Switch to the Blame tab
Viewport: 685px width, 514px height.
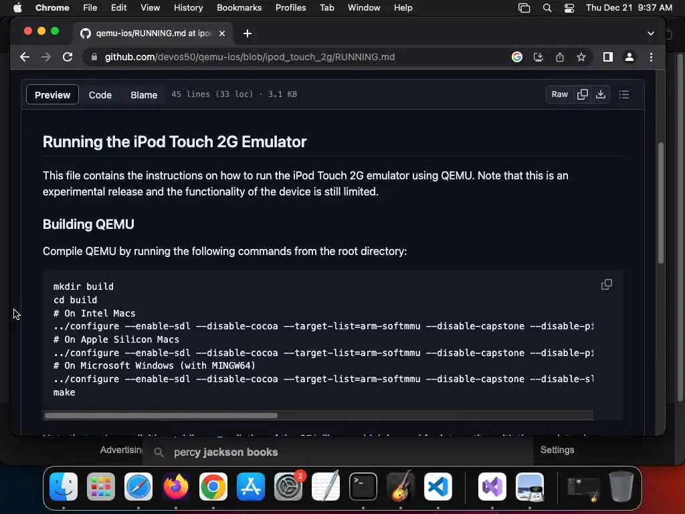click(144, 95)
